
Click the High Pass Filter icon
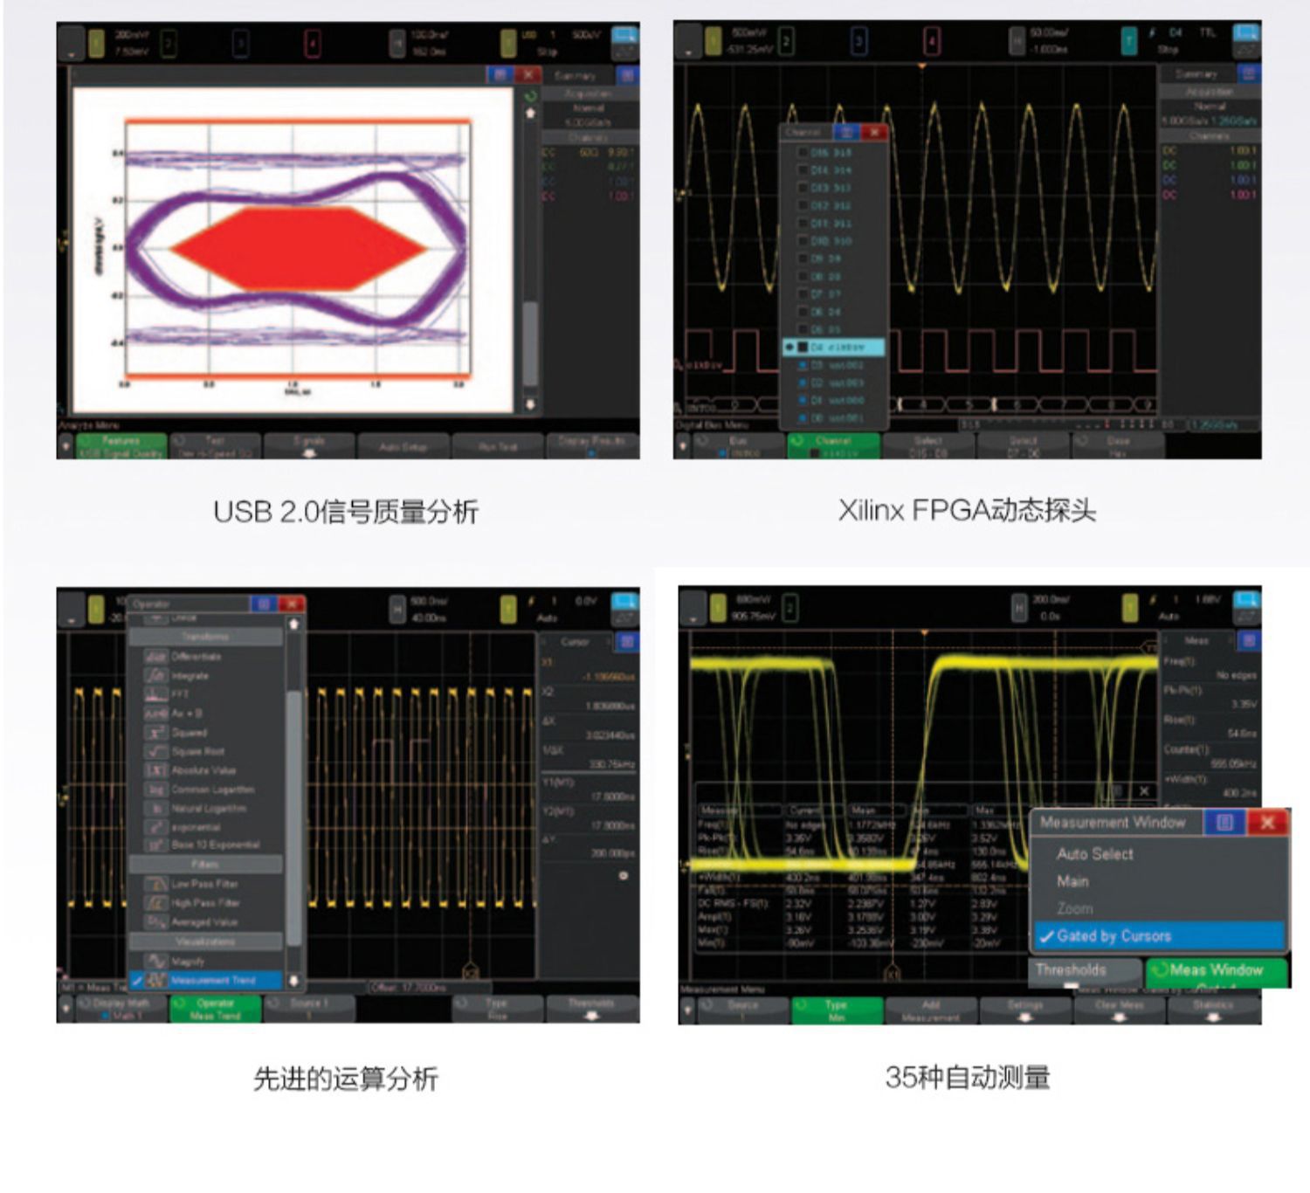155,903
